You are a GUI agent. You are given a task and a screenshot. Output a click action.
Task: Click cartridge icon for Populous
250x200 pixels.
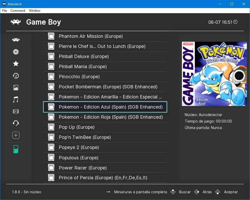tap(51, 158)
